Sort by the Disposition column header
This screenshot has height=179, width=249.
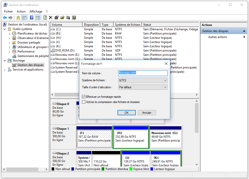[x=91, y=24]
